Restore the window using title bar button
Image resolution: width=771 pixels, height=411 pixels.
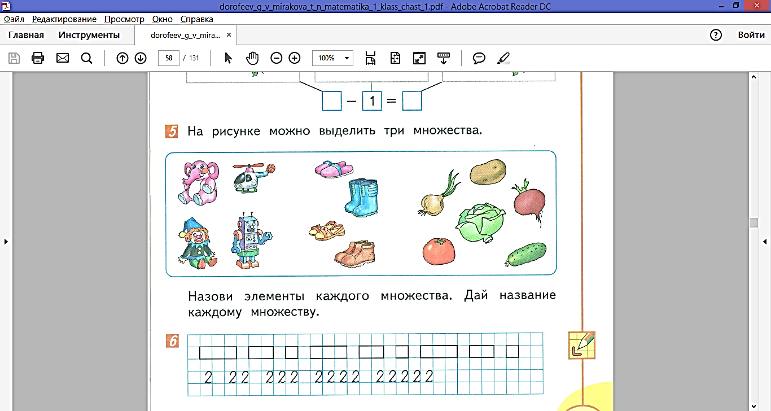click(735, 6)
